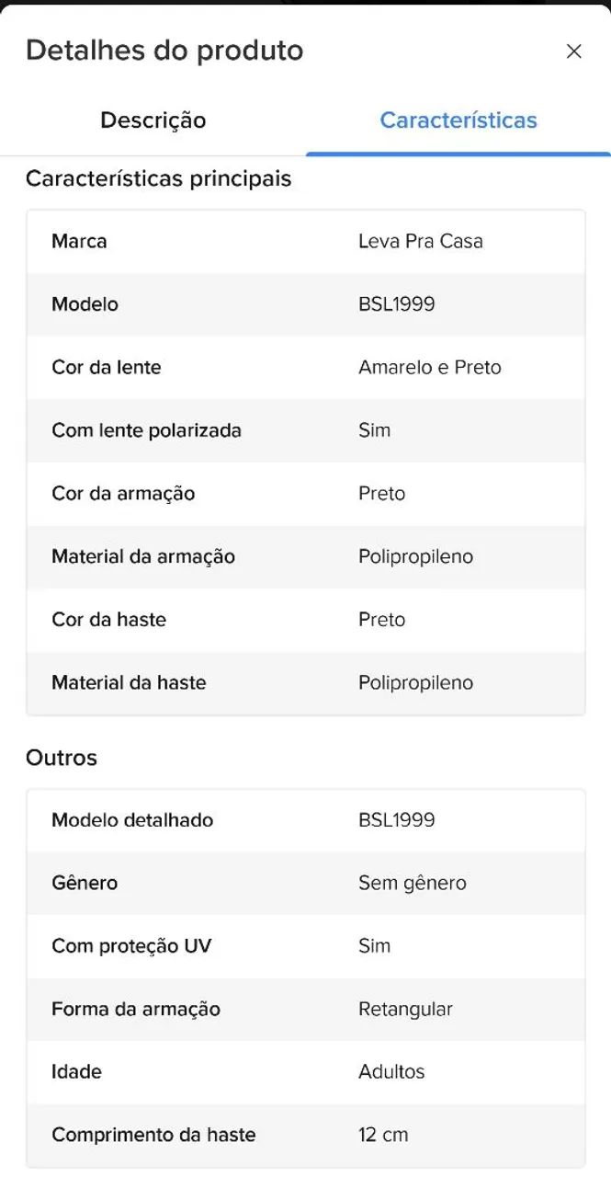Select the Amarelo e Preto lens color
611x1177 pixels.
coord(430,367)
